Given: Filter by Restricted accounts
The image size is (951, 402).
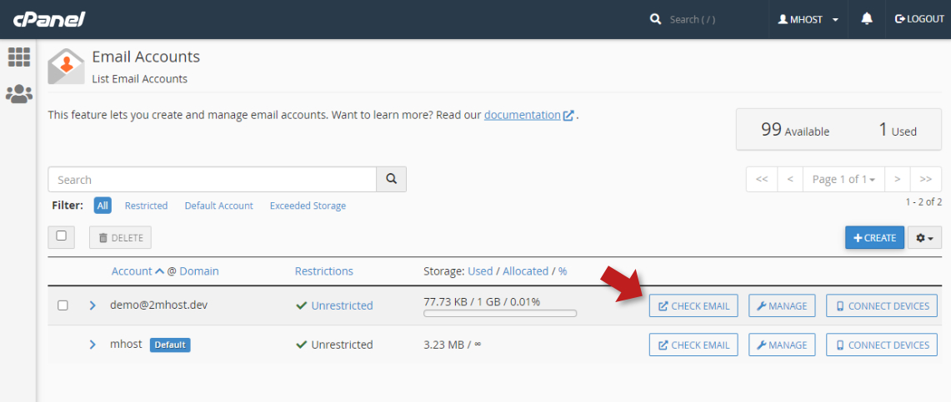Looking at the screenshot, I should click(146, 206).
